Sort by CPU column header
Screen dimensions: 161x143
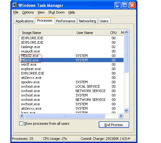coord(113,33)
